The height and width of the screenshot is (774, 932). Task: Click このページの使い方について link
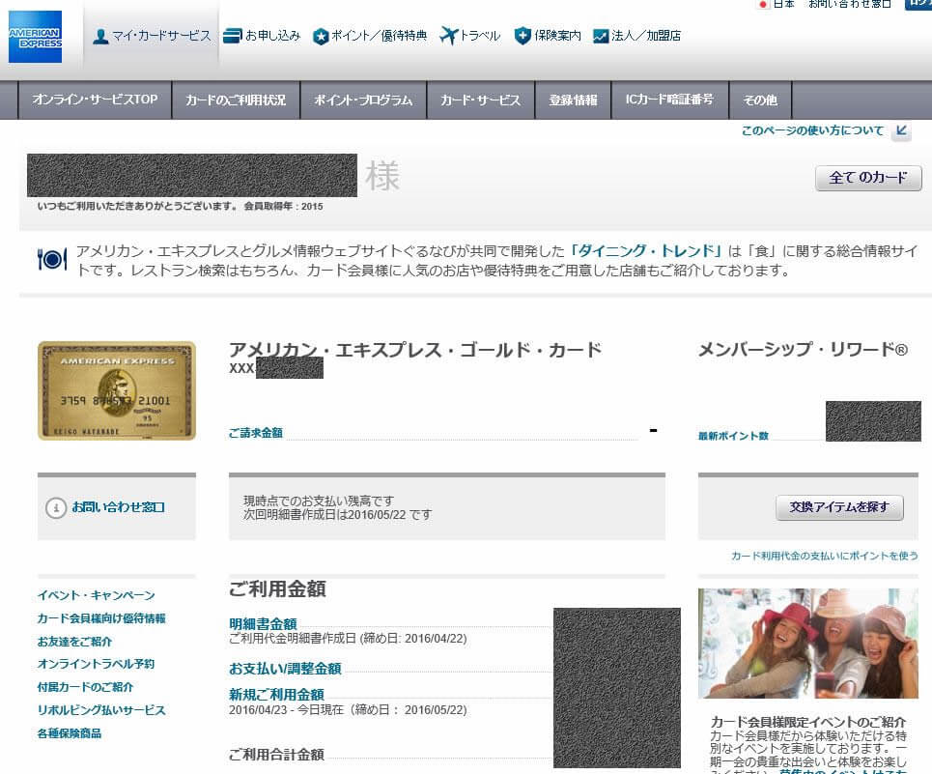(x=812, y=130)
